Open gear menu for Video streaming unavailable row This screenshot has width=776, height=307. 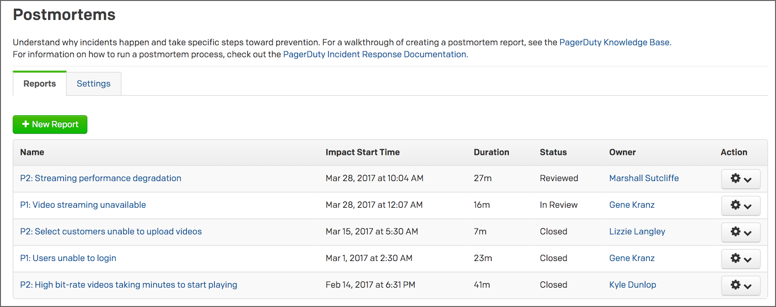click(741, 205)
